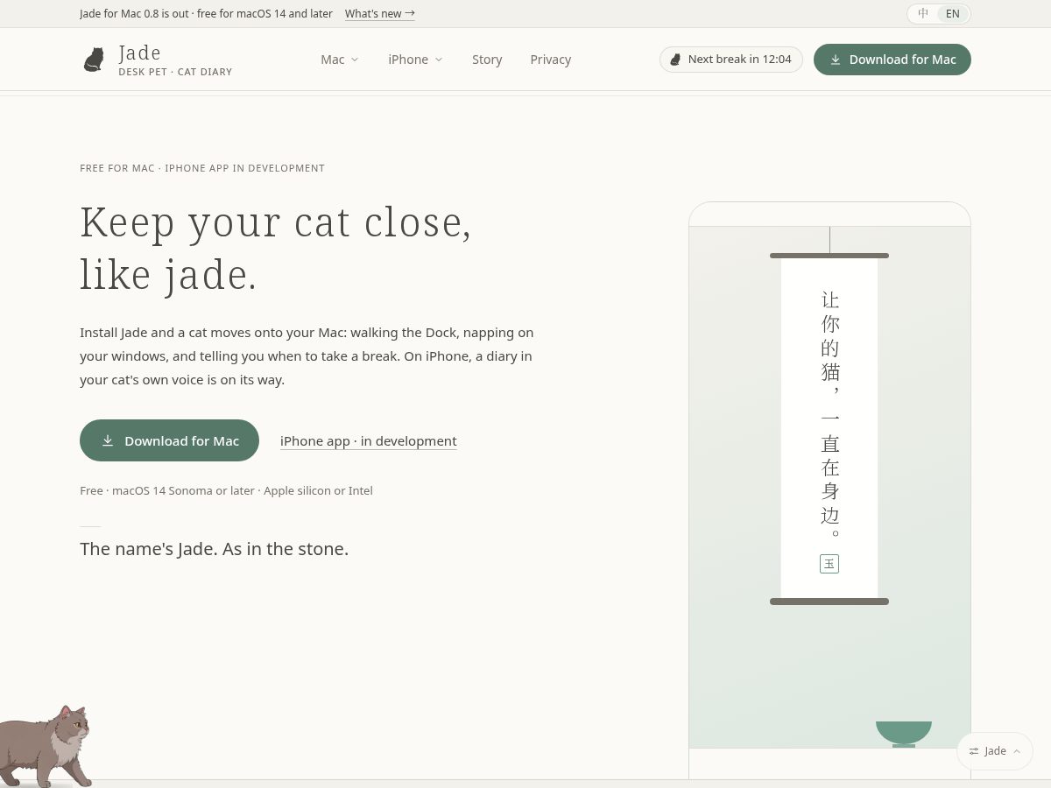Open the Mac navigation menu
Viewport: 1051px width, 788px height.
click(x=340, y=60)
